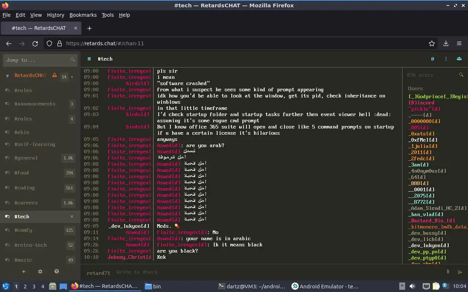Click user ^pickle^[d] in user list
This screenshot has height=292, width=468.
[x=424, y=109]
